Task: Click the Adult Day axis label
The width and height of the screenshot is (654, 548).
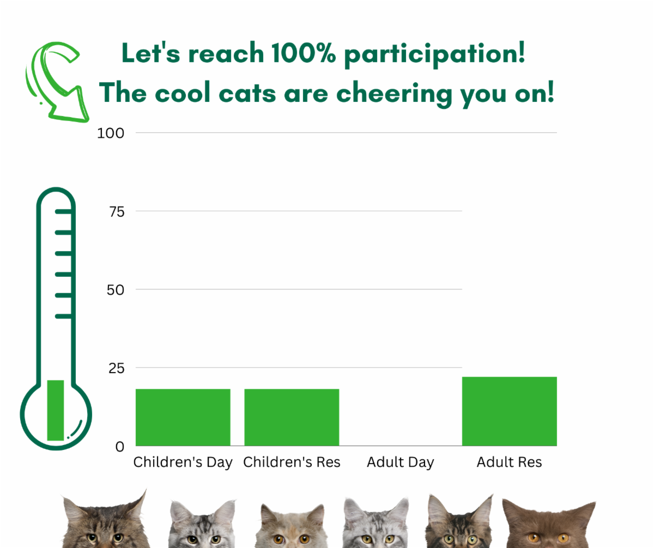Action: [x=401, y=462]
